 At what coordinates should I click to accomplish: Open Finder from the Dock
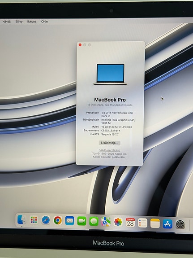click(x=21, y=219)
